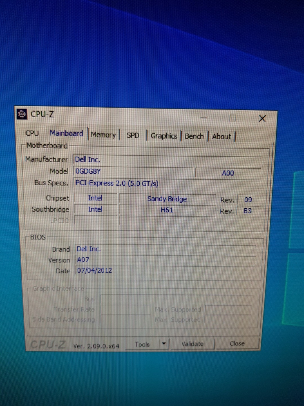Click the Manufacturer field showing Dell Inc.

pyautogui.click(x=167, y=160)
